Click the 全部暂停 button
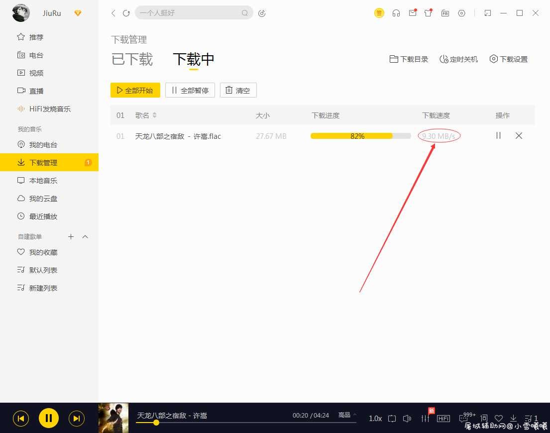Viewport: 550px width, 433px height. click(x=190, y=90)
